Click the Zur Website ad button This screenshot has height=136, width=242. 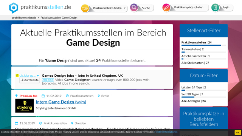pyautogui.click(x=29, y=80)
